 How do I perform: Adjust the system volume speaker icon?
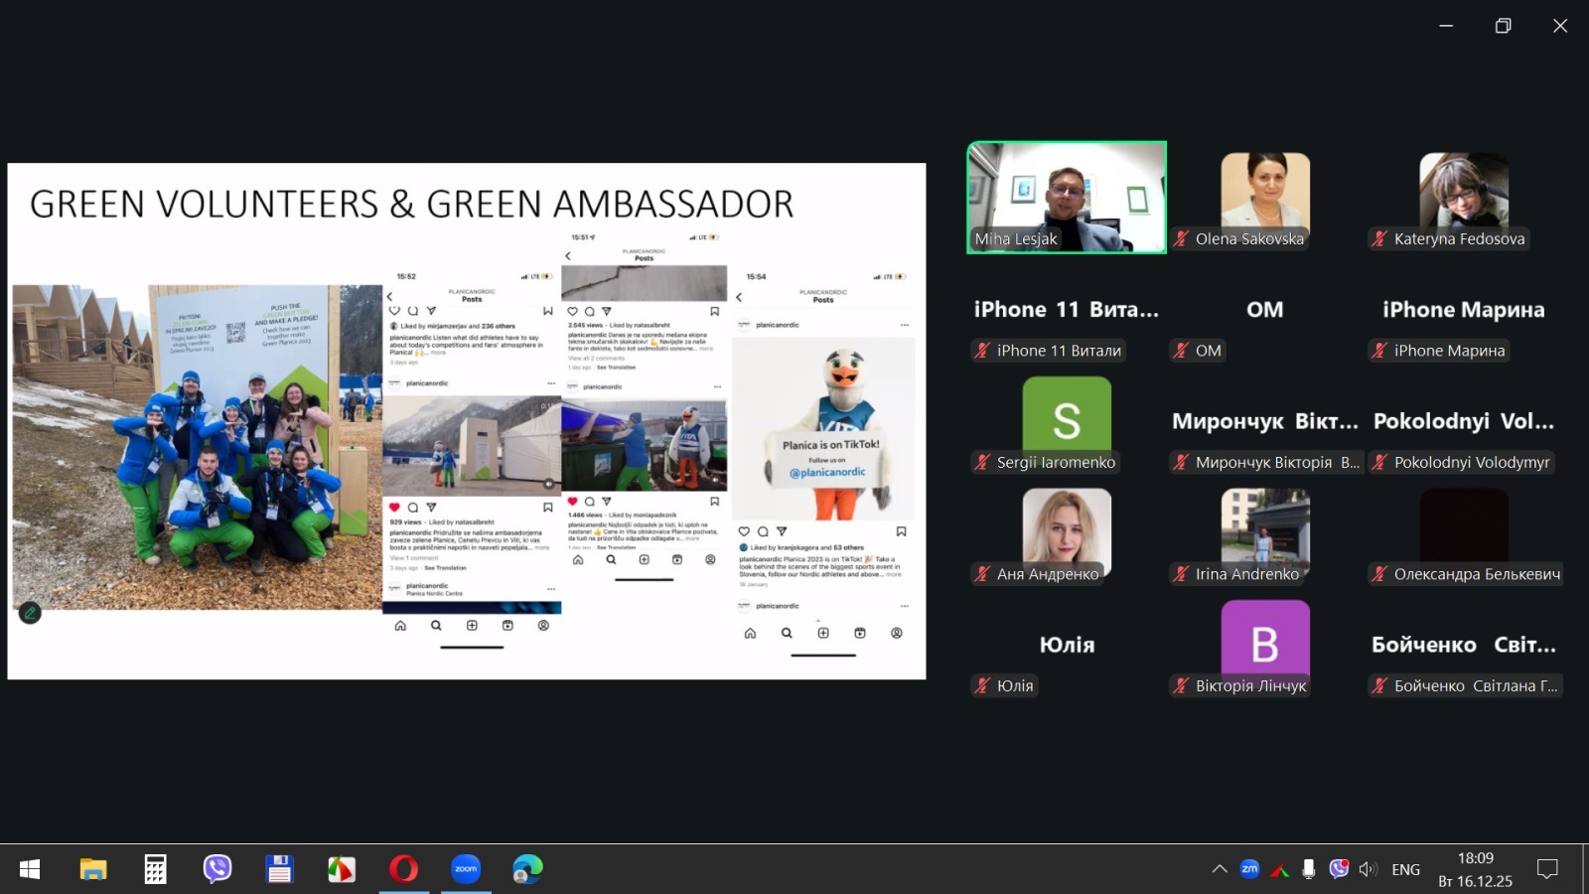pos(1368,869)
